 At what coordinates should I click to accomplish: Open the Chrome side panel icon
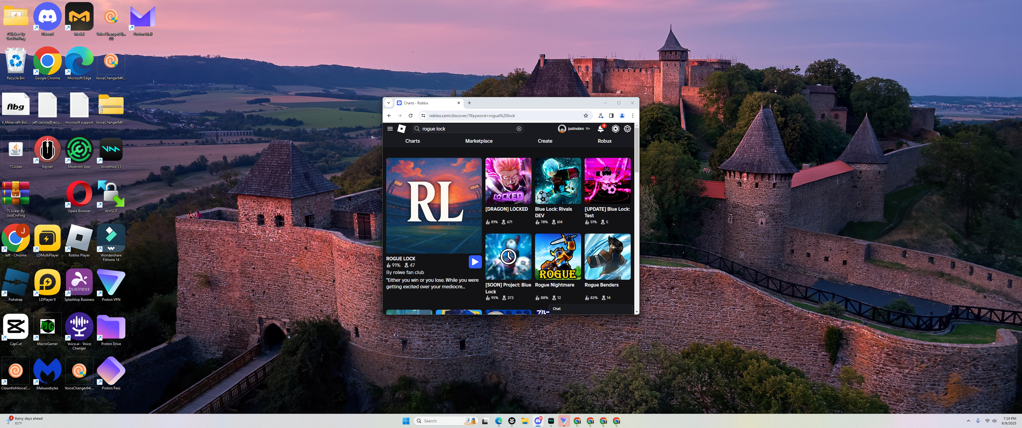pos(611,116)
